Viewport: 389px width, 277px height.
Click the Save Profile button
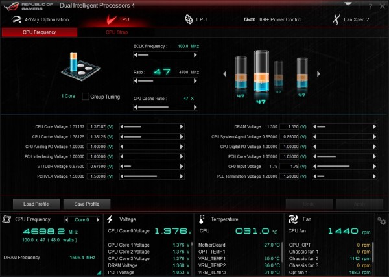tap(87, 204)
